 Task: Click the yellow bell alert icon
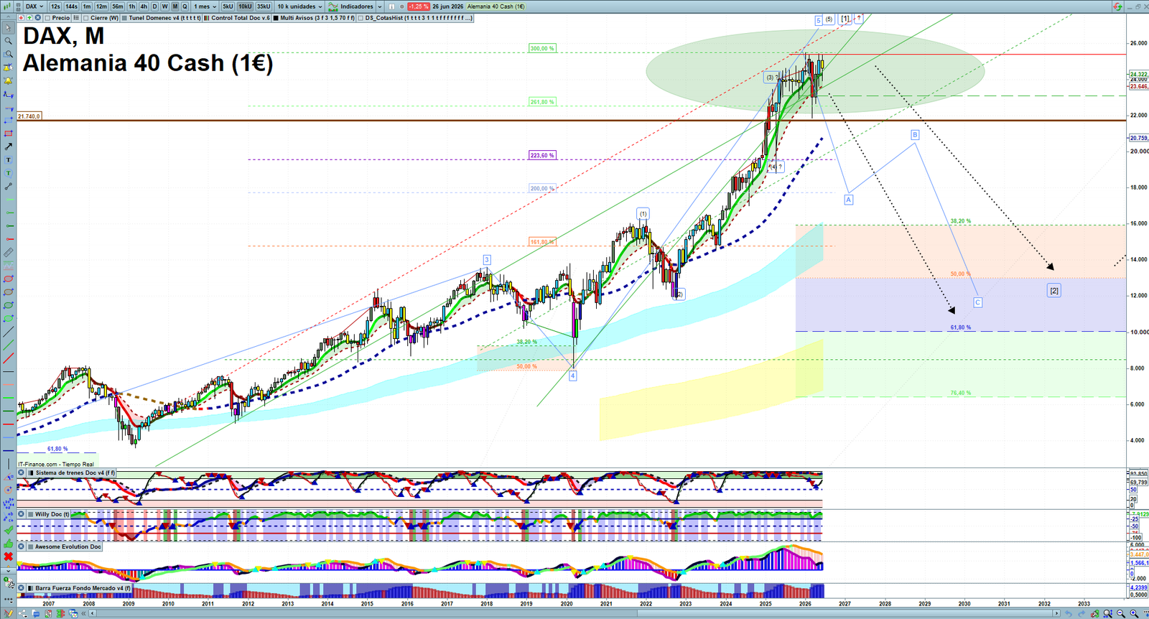[x=9, y=81]
